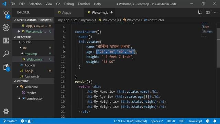Collapse the Outline section
This screenshot has width=220, height=124.
tap(15, 81)
